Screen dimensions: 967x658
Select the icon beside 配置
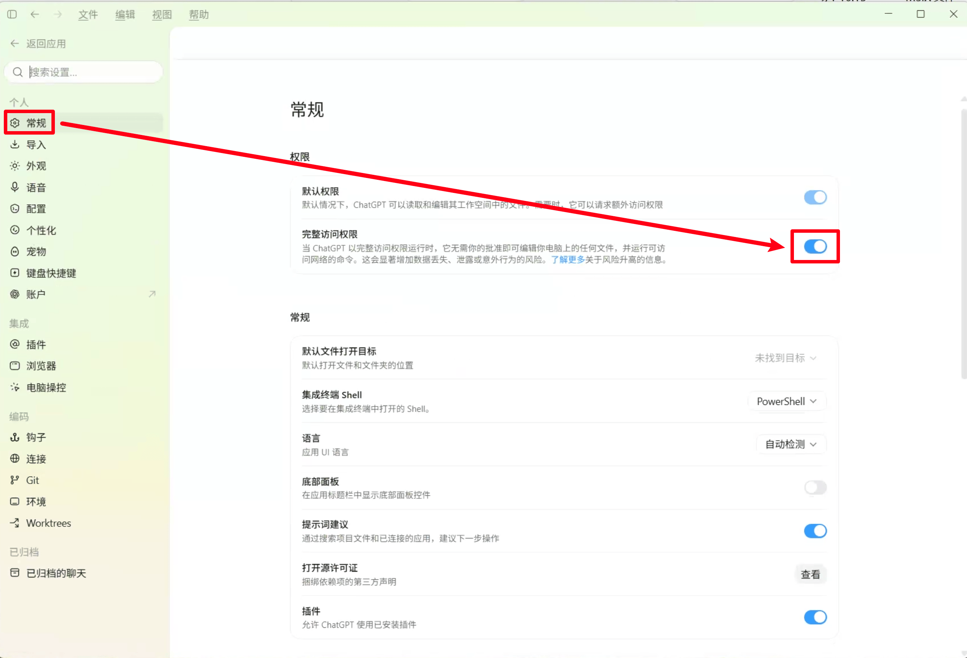pos(15,209)
